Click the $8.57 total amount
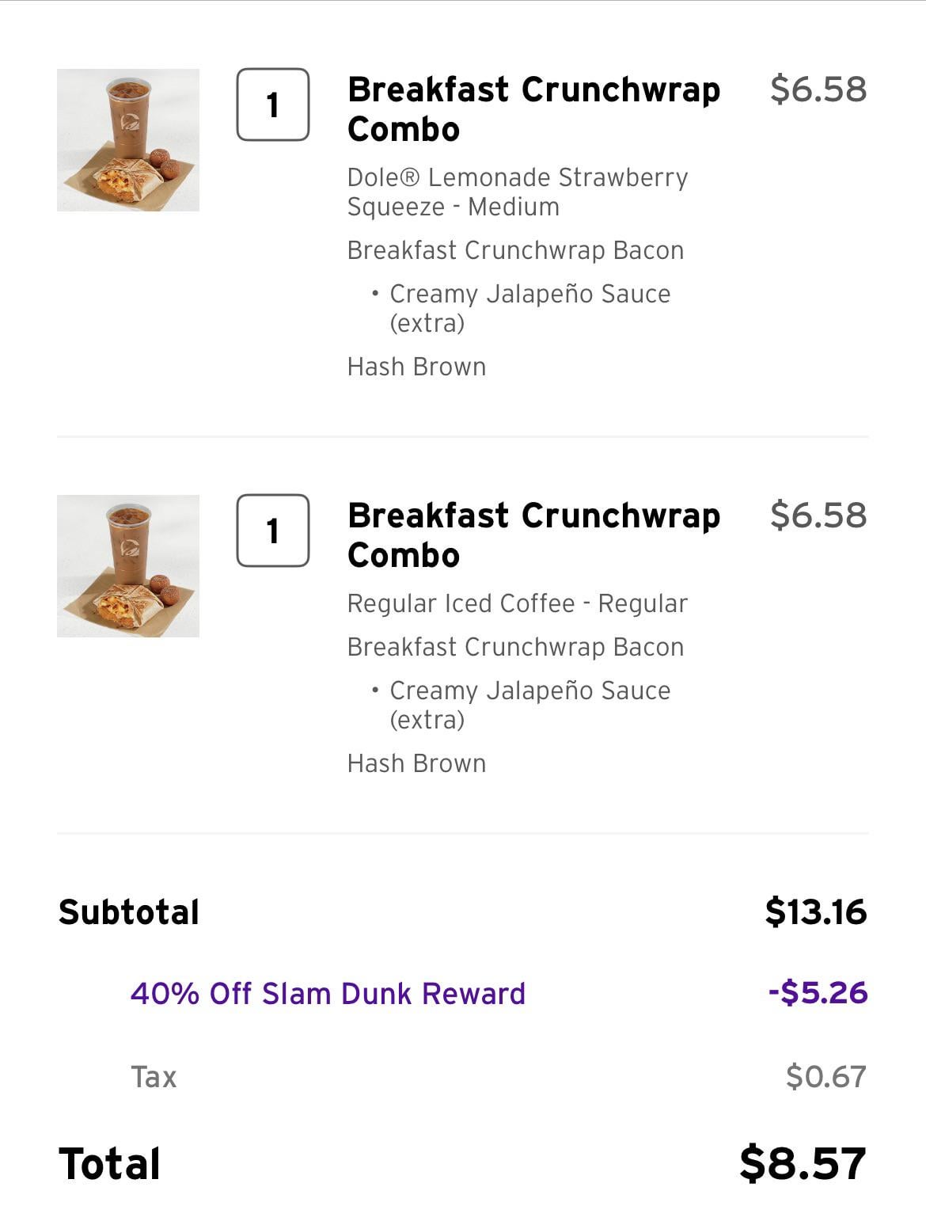Screen dimensions: 926x1225 tap(803, 1163)
